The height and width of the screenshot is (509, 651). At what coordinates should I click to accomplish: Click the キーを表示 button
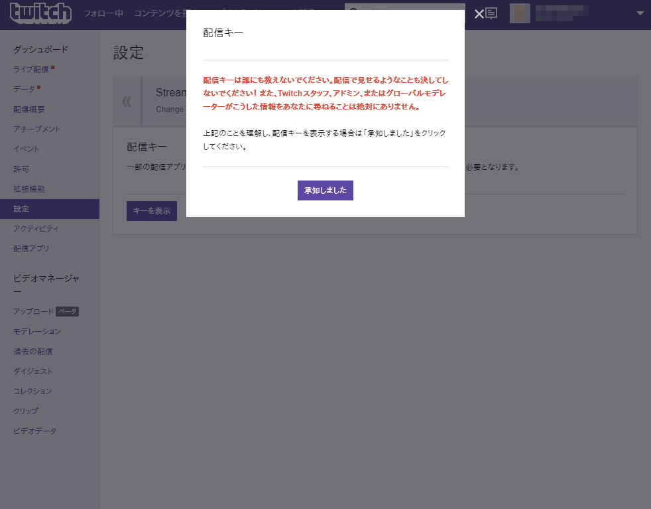tap(152, 211)
